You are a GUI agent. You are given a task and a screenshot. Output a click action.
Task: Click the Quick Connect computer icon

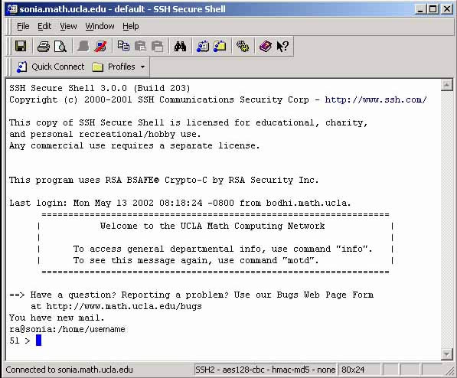coord(22,67)
